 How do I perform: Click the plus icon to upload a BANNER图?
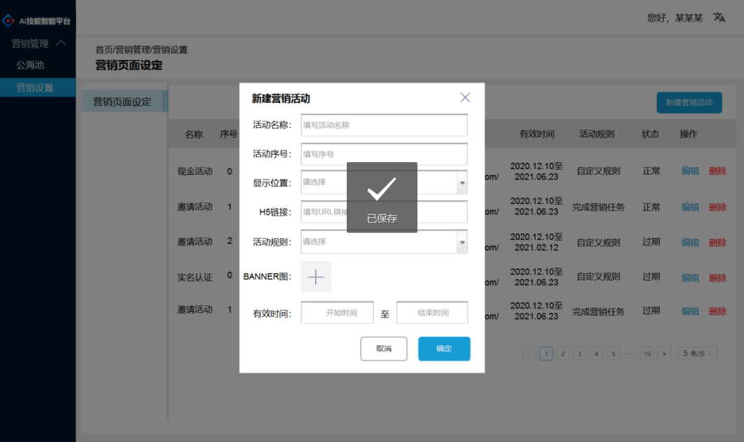(x=316, y=277)
